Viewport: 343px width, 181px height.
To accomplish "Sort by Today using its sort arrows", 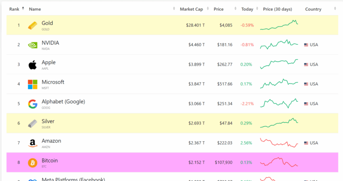I will tap(257, 9).
